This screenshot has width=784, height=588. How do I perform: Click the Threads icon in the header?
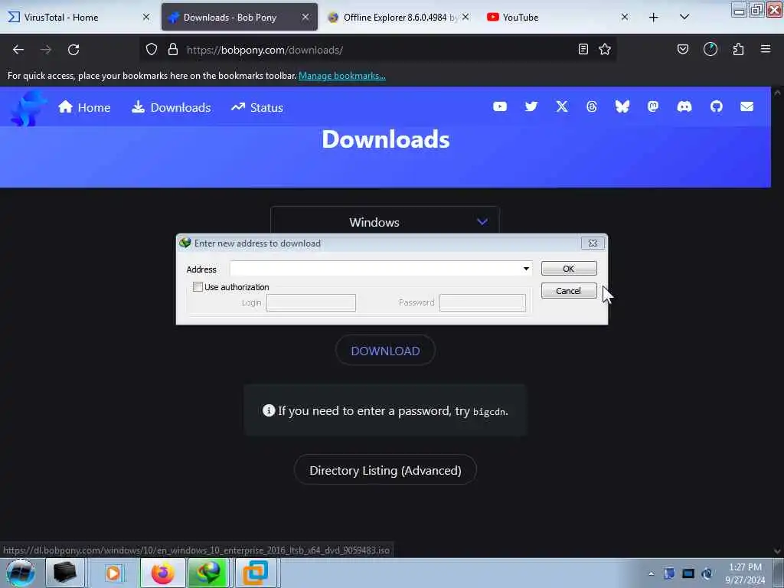coord(592,106)
